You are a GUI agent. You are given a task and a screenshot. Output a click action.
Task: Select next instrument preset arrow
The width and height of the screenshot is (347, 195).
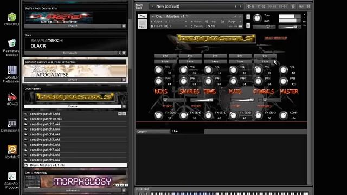click(x=240, y=16)
